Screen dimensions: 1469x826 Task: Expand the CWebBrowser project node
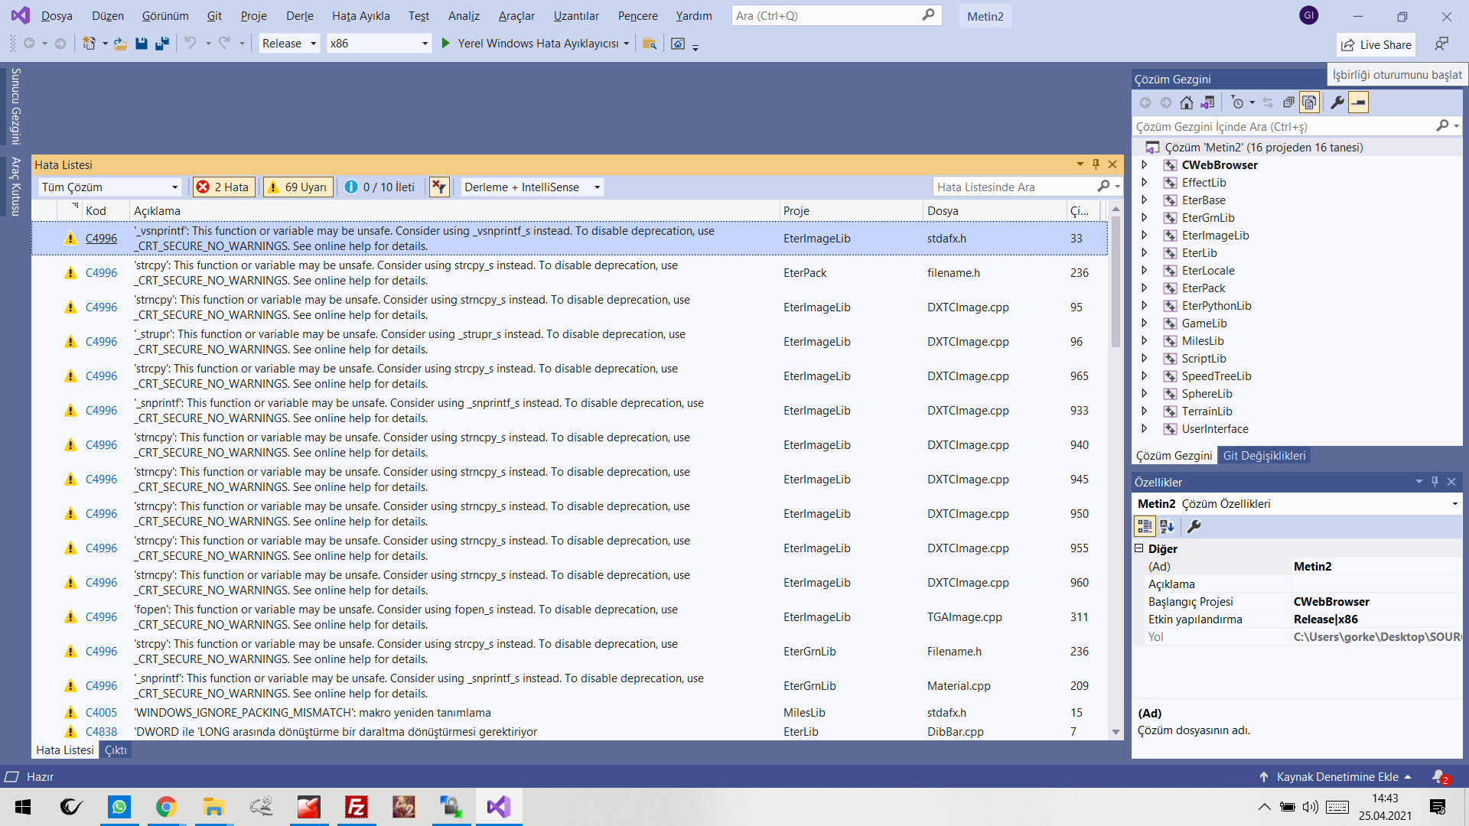click(1144, 164)
